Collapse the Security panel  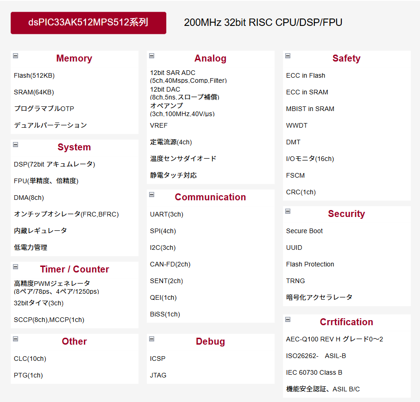288,211
